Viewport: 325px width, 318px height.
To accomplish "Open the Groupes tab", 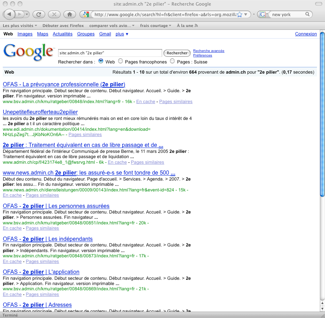I will [x=86, y=34].
